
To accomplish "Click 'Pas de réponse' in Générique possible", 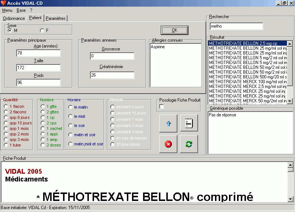I will click(222, 115).
